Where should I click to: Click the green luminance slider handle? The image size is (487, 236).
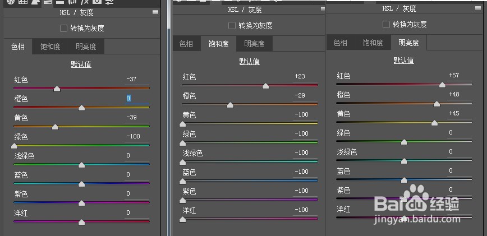(404, 142)
